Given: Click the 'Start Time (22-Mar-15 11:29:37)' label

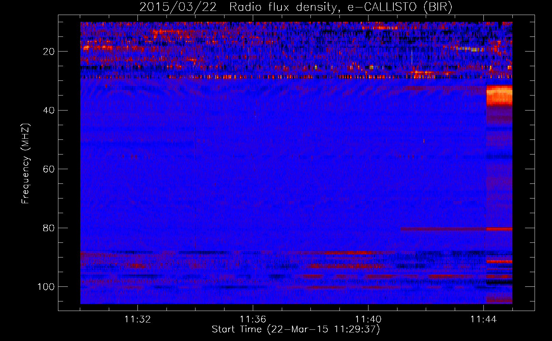Looking at the screenshot, I should pos(296,329).
